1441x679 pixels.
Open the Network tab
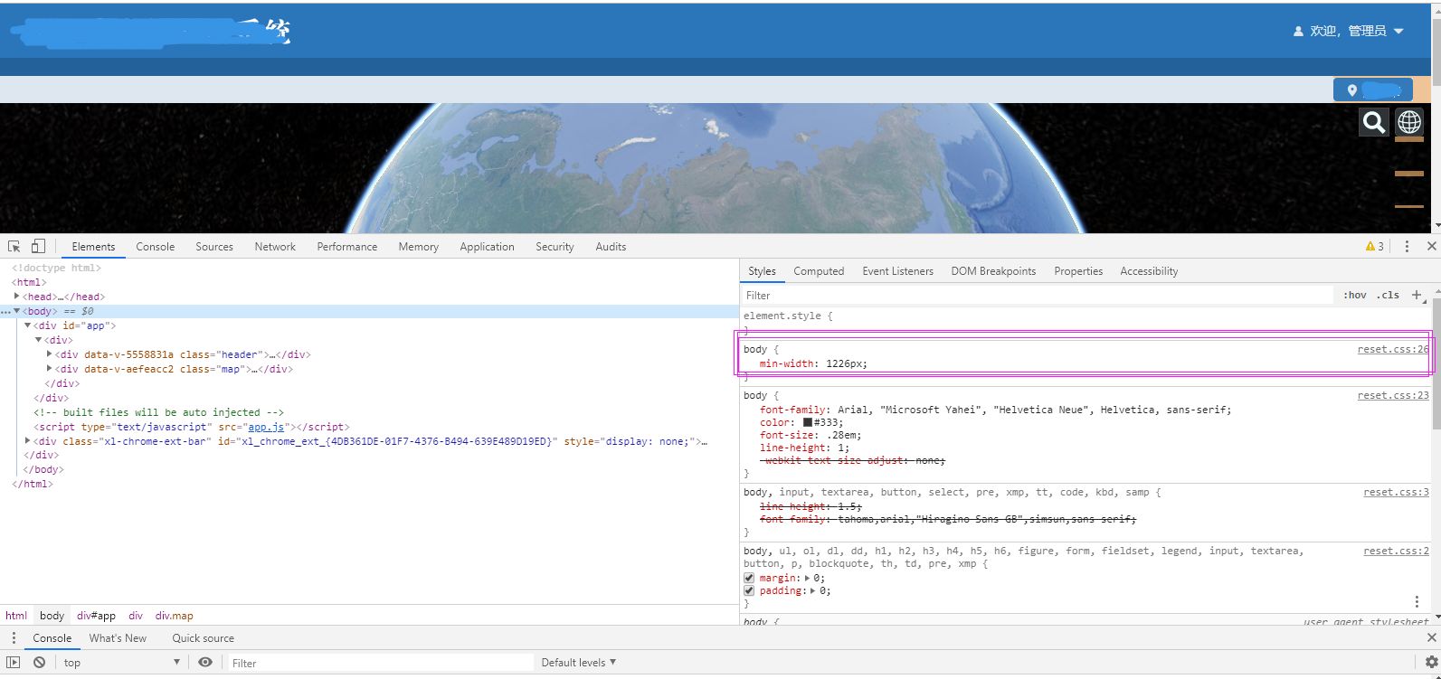pos(275,246)
